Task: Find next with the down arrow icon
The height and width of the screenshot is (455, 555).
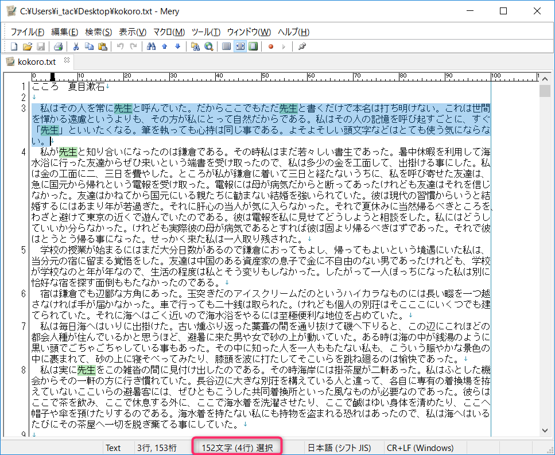Action: click(178, 46)
